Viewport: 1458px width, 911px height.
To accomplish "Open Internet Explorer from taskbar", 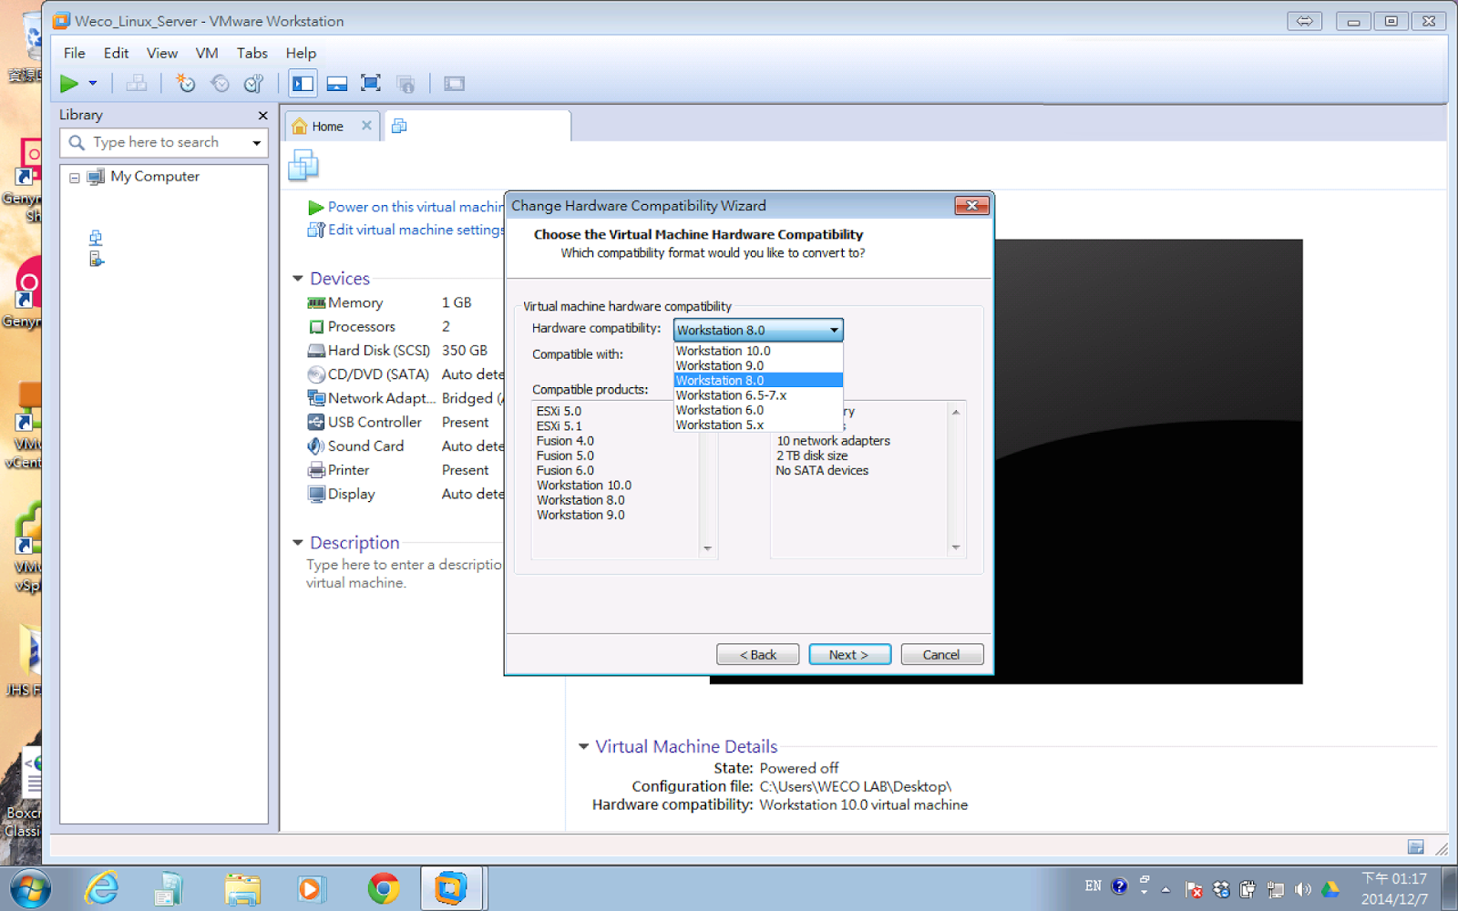I will (102, 888).
